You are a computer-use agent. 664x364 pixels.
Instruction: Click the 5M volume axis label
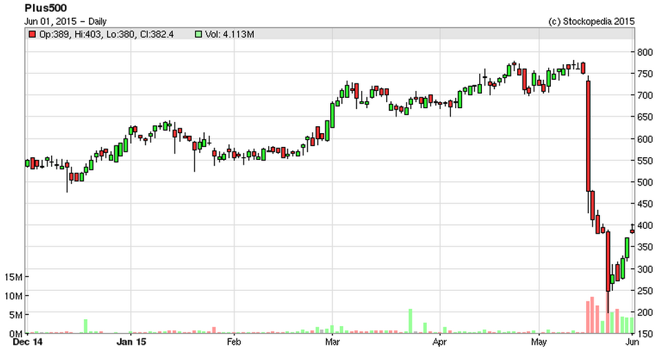pyautogui.click(x=16, y=315)
